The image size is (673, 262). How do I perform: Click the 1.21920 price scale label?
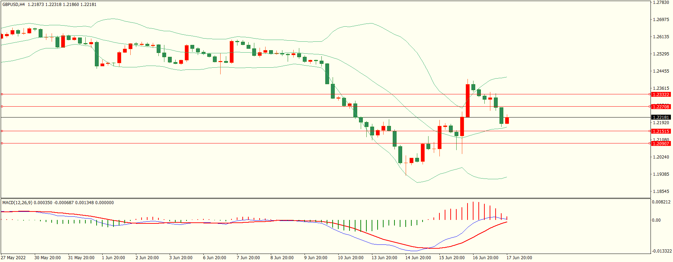point(661,123)
